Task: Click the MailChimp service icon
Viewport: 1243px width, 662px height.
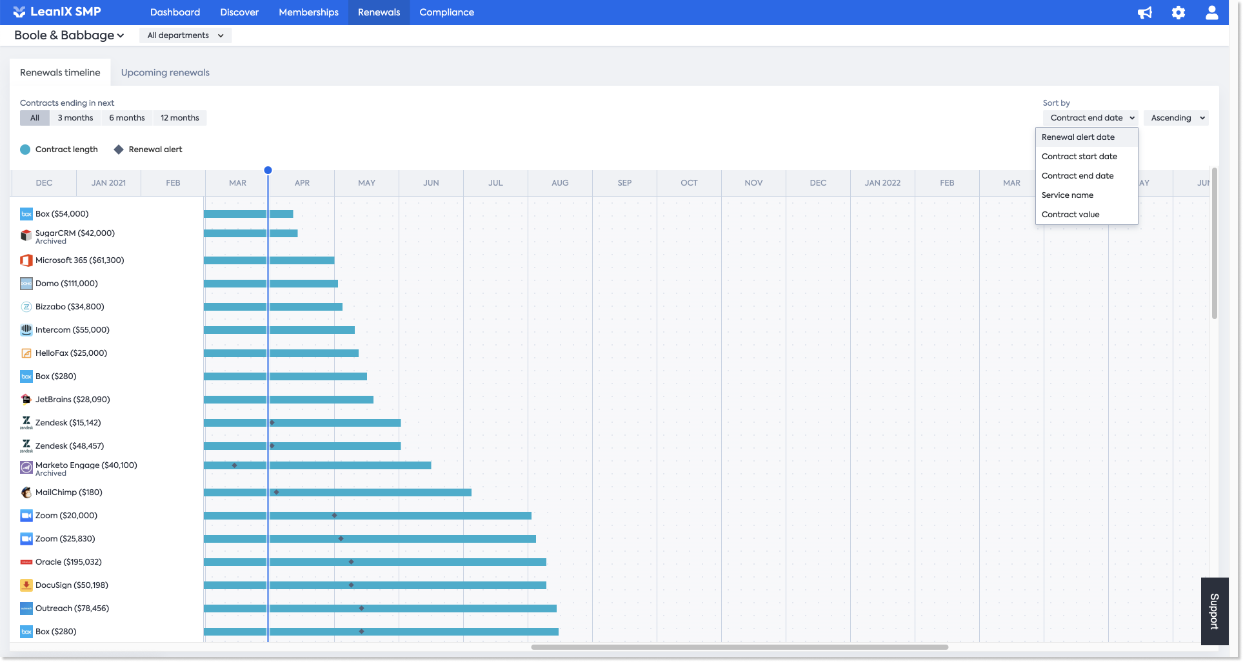Action: [26, 492]
